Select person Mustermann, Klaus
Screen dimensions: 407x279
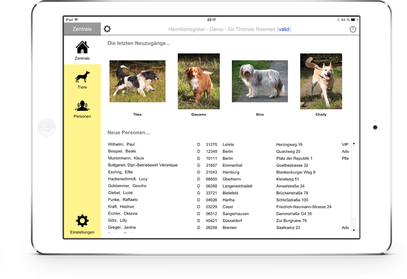click(126, 158)
